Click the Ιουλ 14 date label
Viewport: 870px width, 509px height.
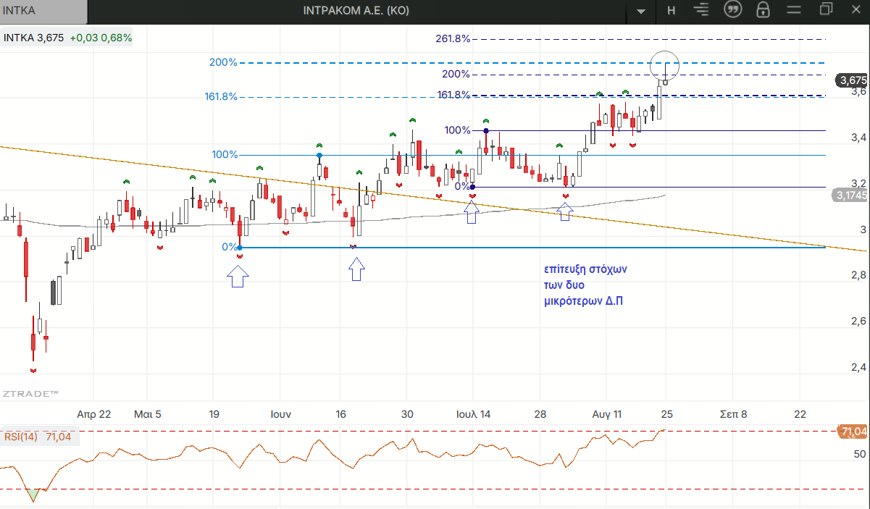coord(473,414)
